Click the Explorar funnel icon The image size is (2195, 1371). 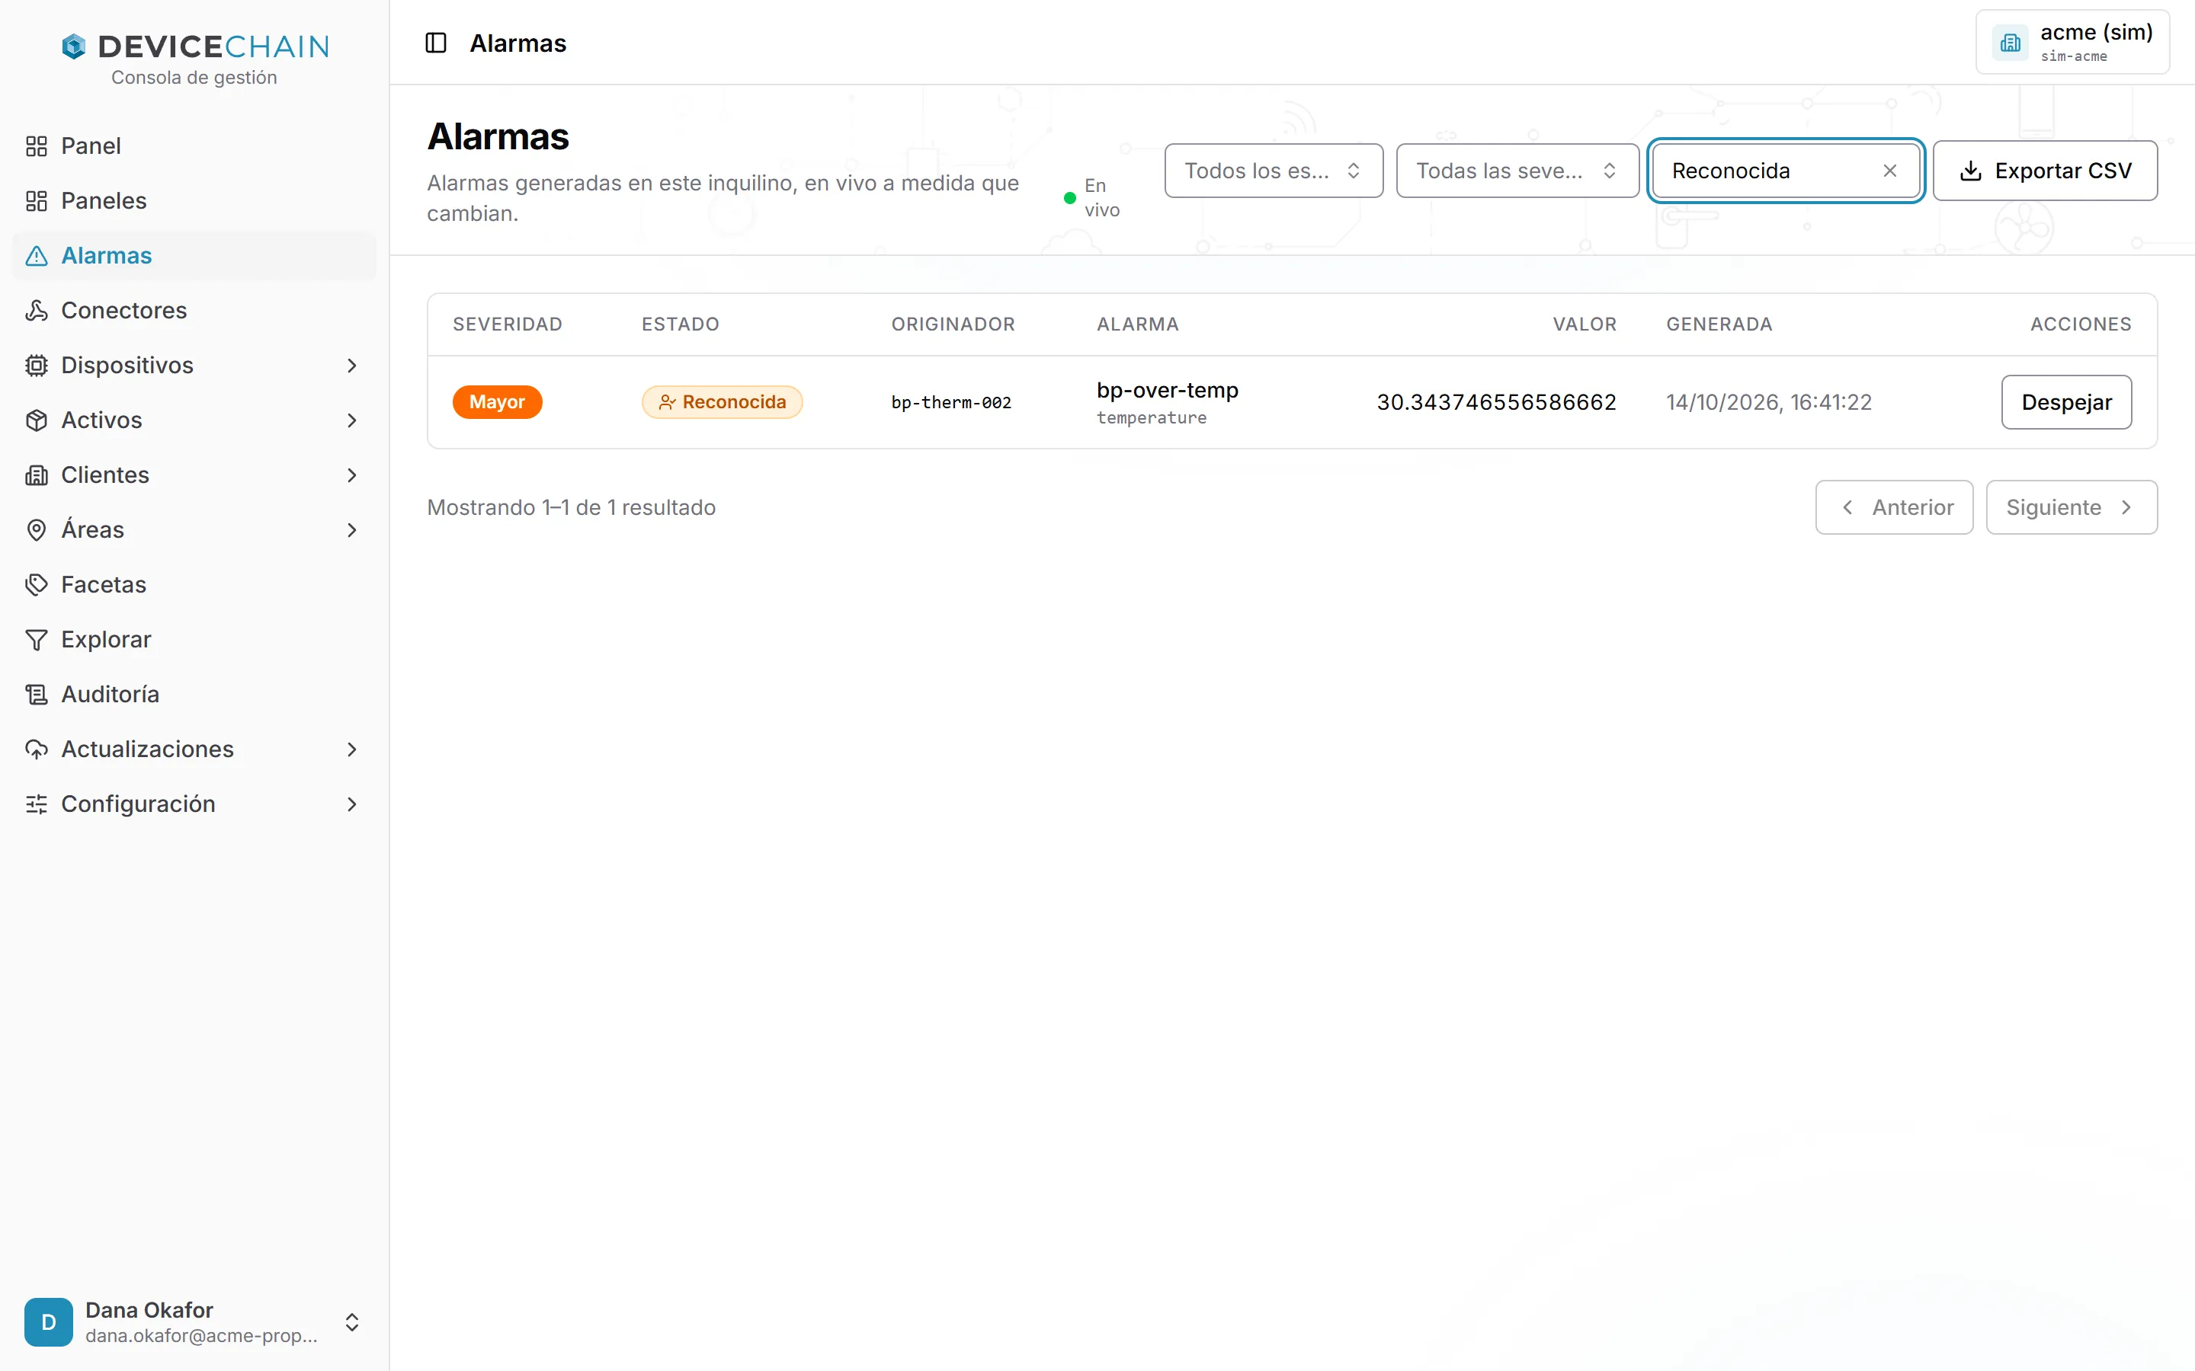tap(37, 639)
